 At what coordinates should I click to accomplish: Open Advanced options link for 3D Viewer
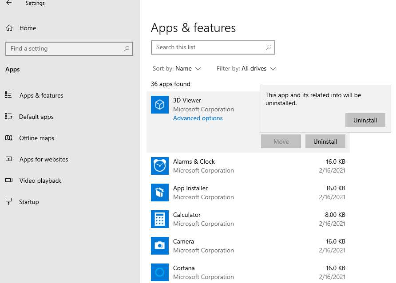click(198, 118)
